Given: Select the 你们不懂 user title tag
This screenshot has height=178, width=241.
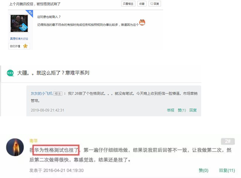Looking at the screenshot, I should tap(15, 46).
